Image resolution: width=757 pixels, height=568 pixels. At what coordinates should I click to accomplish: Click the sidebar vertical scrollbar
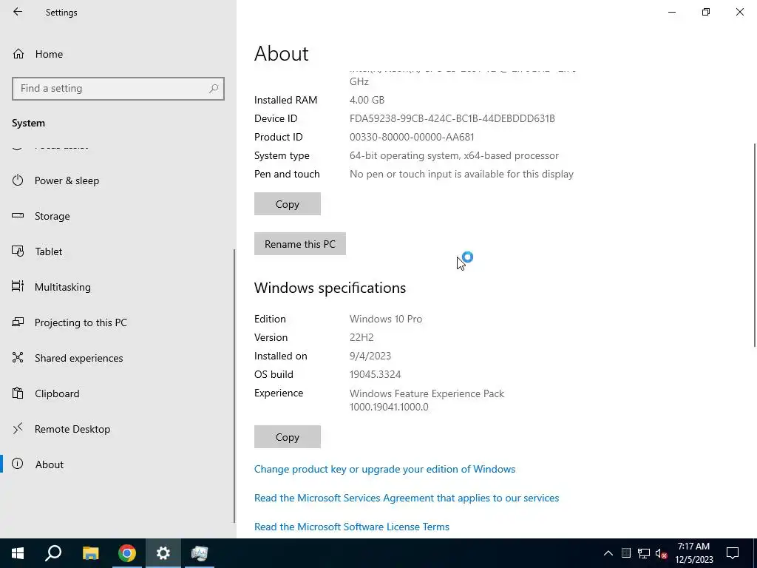[x=234, y=386]
